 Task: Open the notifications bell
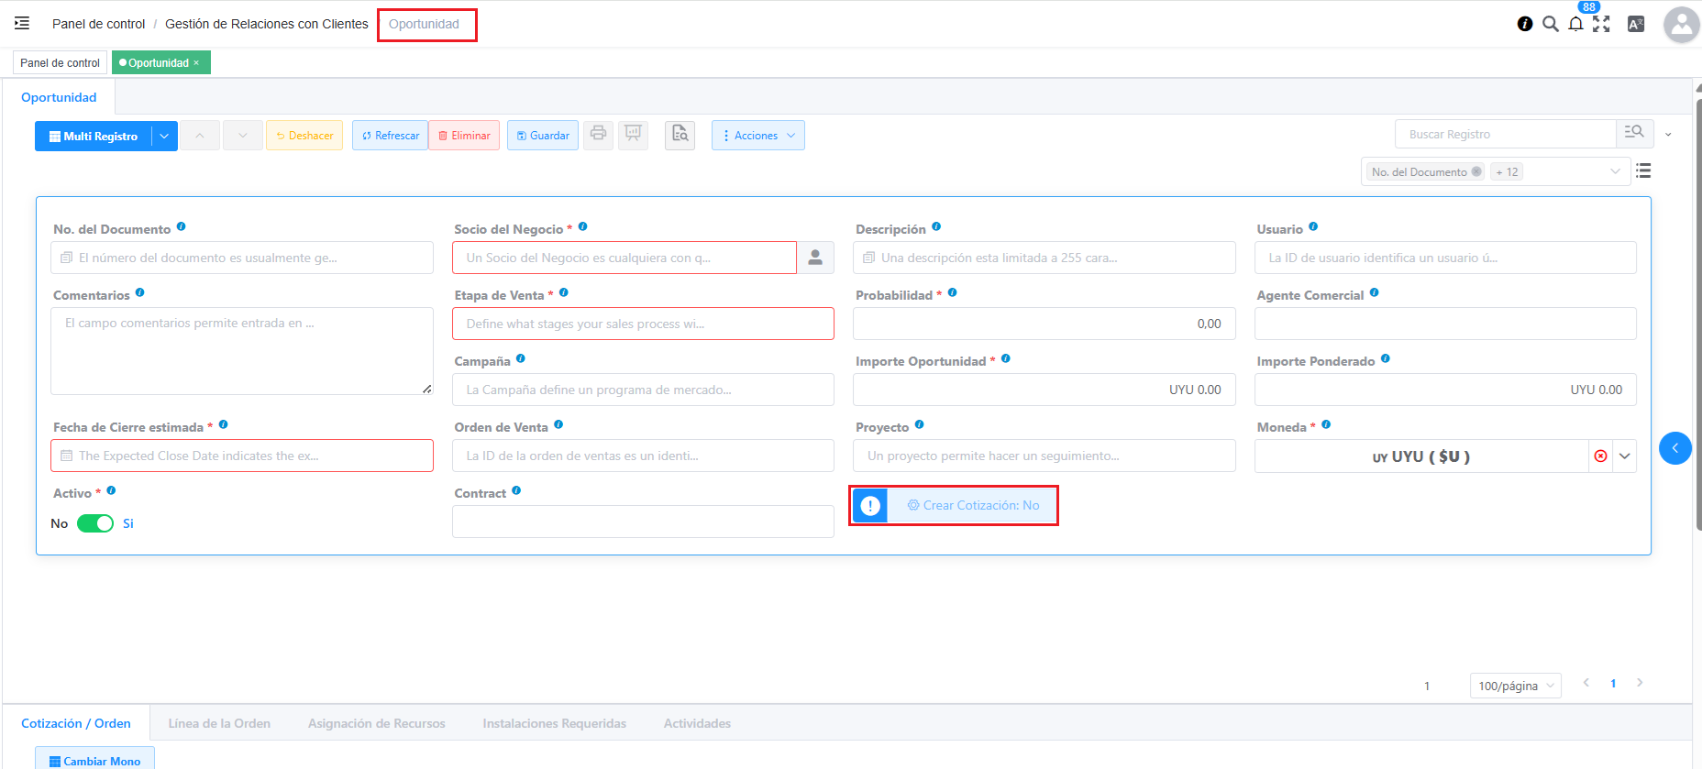(1575, 25)
